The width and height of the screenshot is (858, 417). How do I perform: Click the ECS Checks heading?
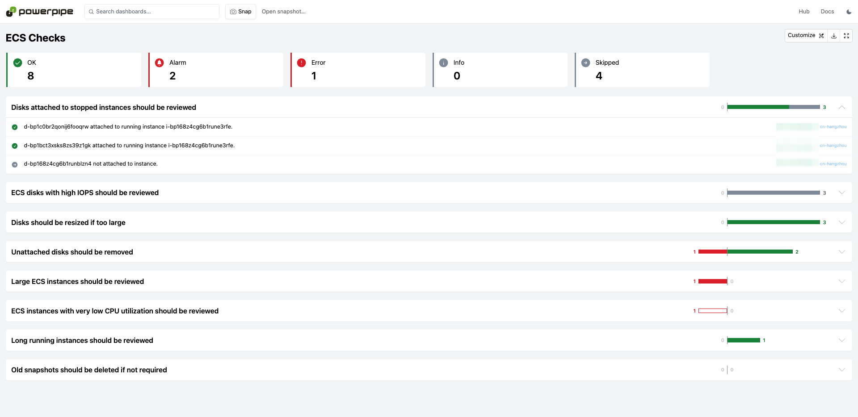pyautogui.click(x=36, y=38)
